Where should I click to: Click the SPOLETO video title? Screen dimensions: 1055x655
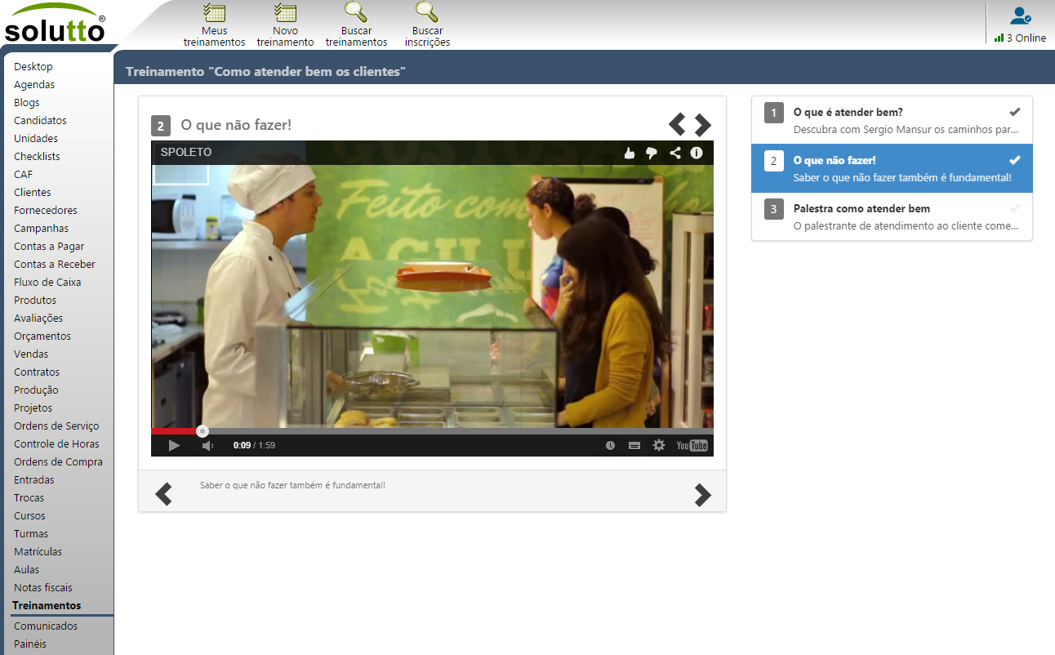coord(186,152)
